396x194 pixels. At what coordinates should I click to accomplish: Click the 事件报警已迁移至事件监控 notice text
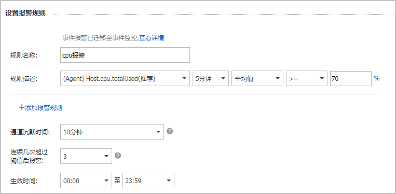(100, 38)
